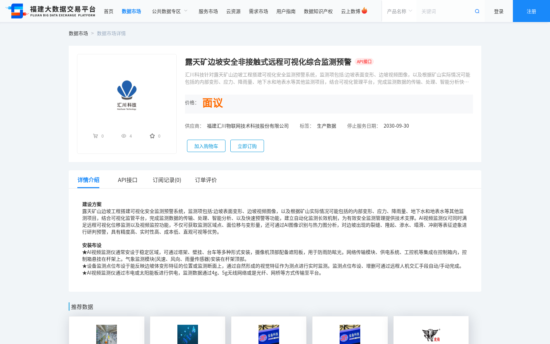The image size is (550, 344).
Task: Click the eye views count icon
Action: (x=124, y=136)
